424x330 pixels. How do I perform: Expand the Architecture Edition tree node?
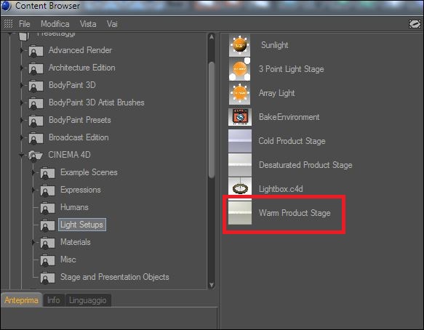[x=22, y=68]
